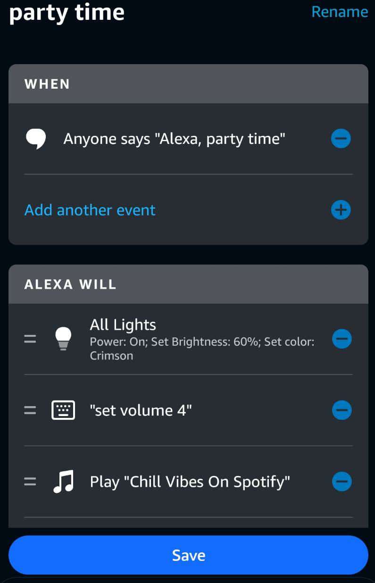Rename the party time routine
This screenshot has height=583, width=375.
coord(340,12)
